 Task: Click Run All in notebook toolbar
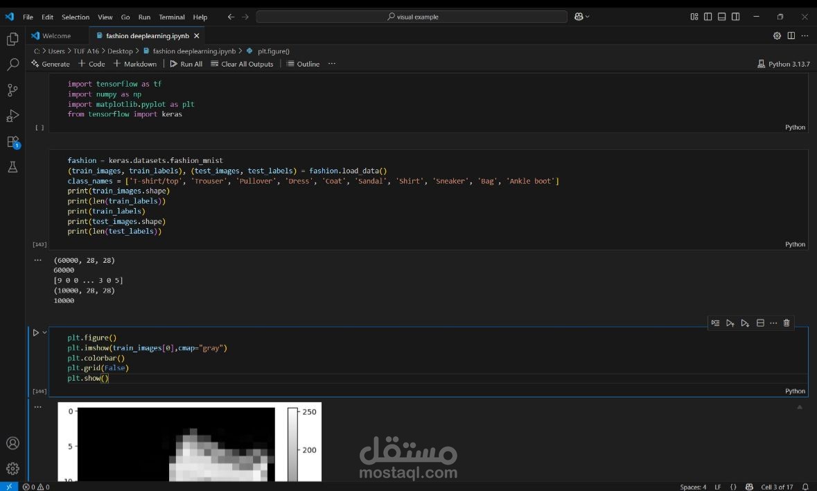coord(186,64)
